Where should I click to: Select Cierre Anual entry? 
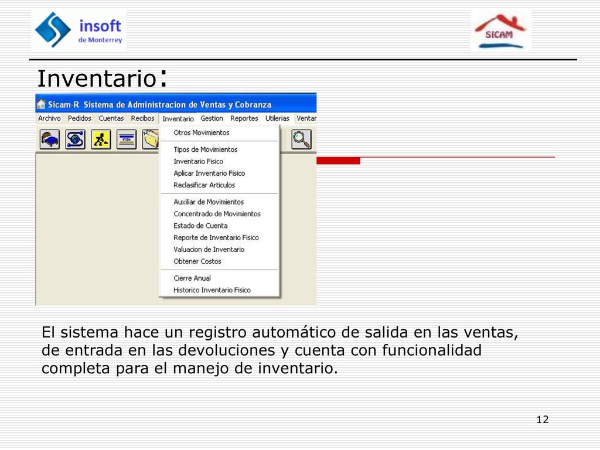coord(220,278)
